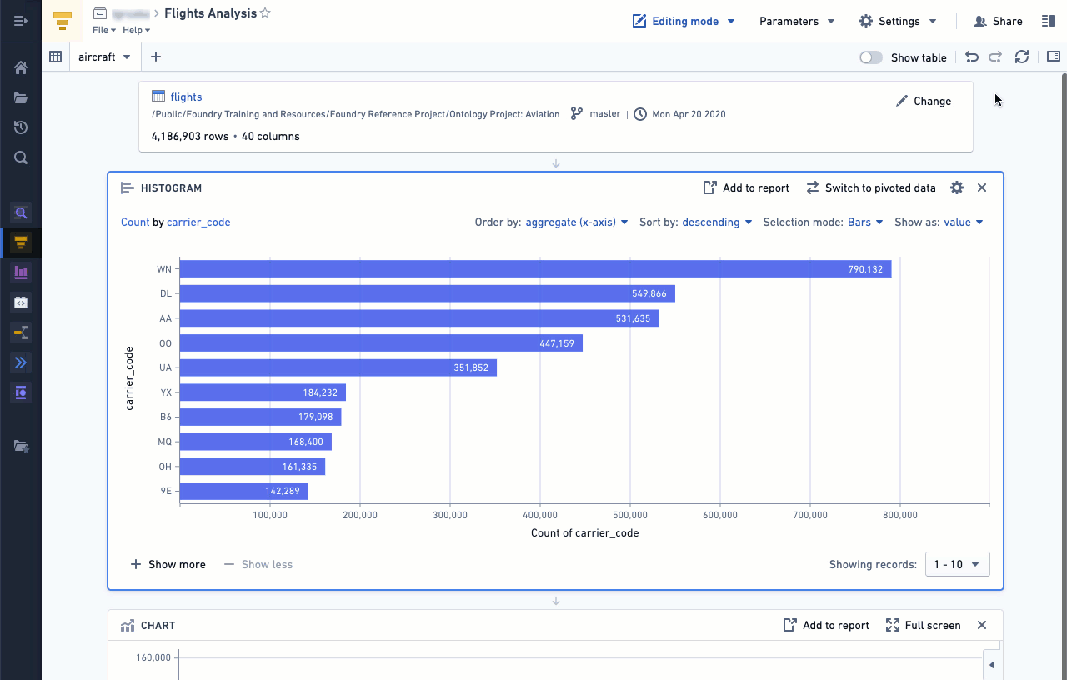The width and height of the screenshot is (1067, 680).
Task: Click the Share button
Action: (998, 21)
